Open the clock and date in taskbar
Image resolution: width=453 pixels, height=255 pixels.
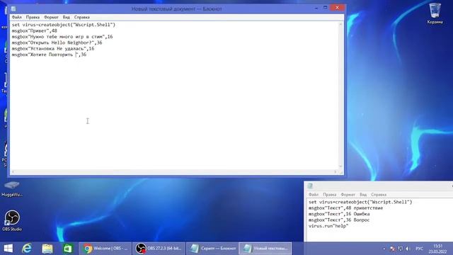pyautogui.click(x=437, y=249)
